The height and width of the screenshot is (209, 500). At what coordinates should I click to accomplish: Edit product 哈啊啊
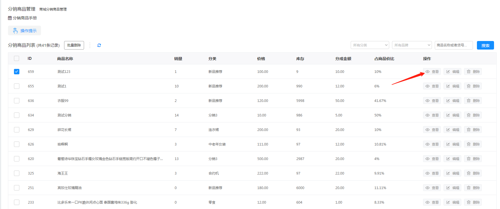[452, 144]
